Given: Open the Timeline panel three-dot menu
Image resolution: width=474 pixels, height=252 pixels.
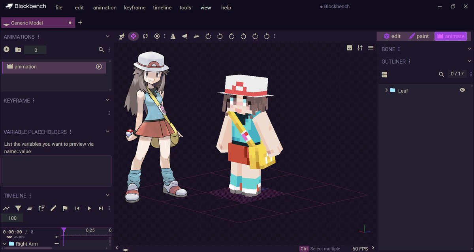Looking at the screenshot, I should [30, 196].
